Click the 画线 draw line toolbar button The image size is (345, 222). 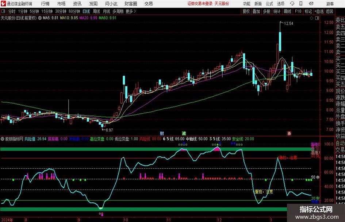pos(288,11)
